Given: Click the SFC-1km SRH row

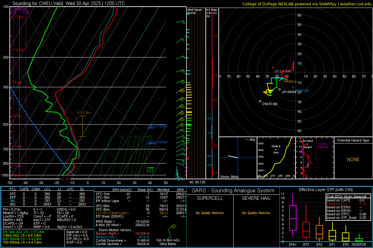Looking at the screenshot, I should (x=141, y=194).
